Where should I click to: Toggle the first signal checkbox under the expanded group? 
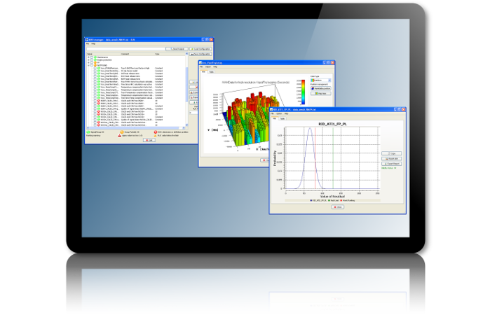pos(95,68)
